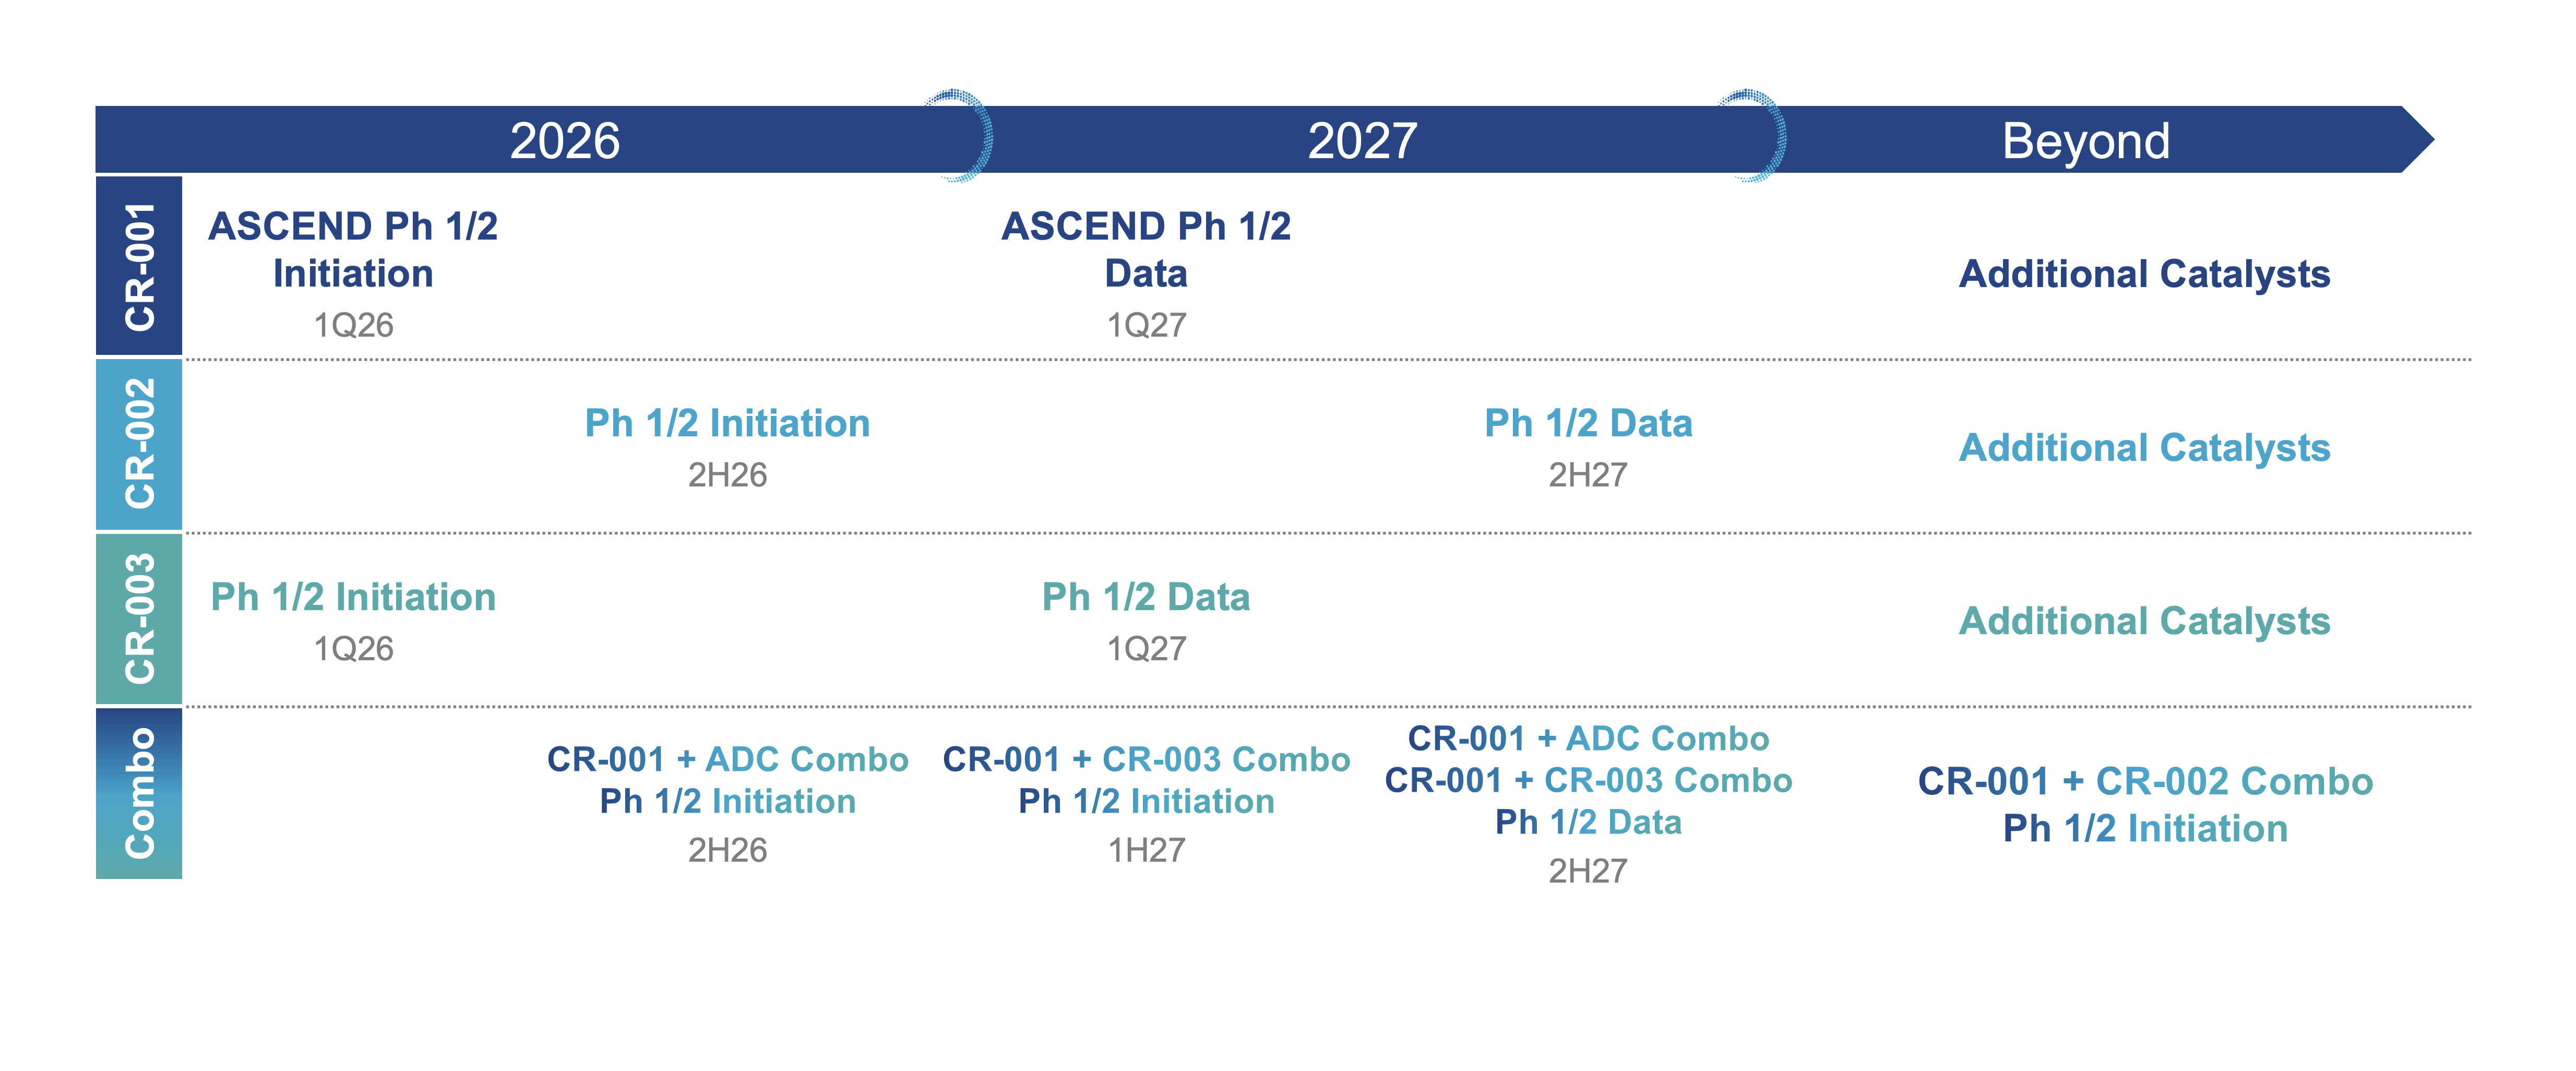Open the CR-003 row label
Viewport: 2576px width, 1071px height.
coord(140,619)
